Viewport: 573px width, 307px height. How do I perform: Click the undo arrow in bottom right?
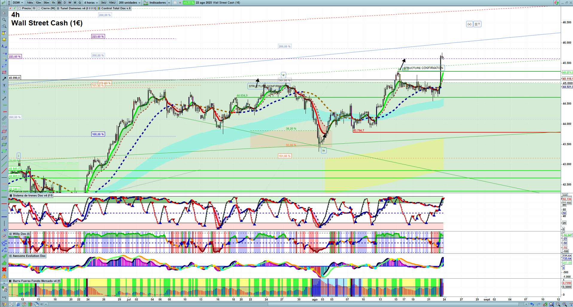click(x=532, y=304)
